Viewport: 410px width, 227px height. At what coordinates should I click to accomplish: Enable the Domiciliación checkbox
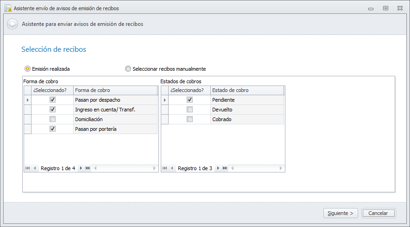pyautogui.click(x=52, y=119)
